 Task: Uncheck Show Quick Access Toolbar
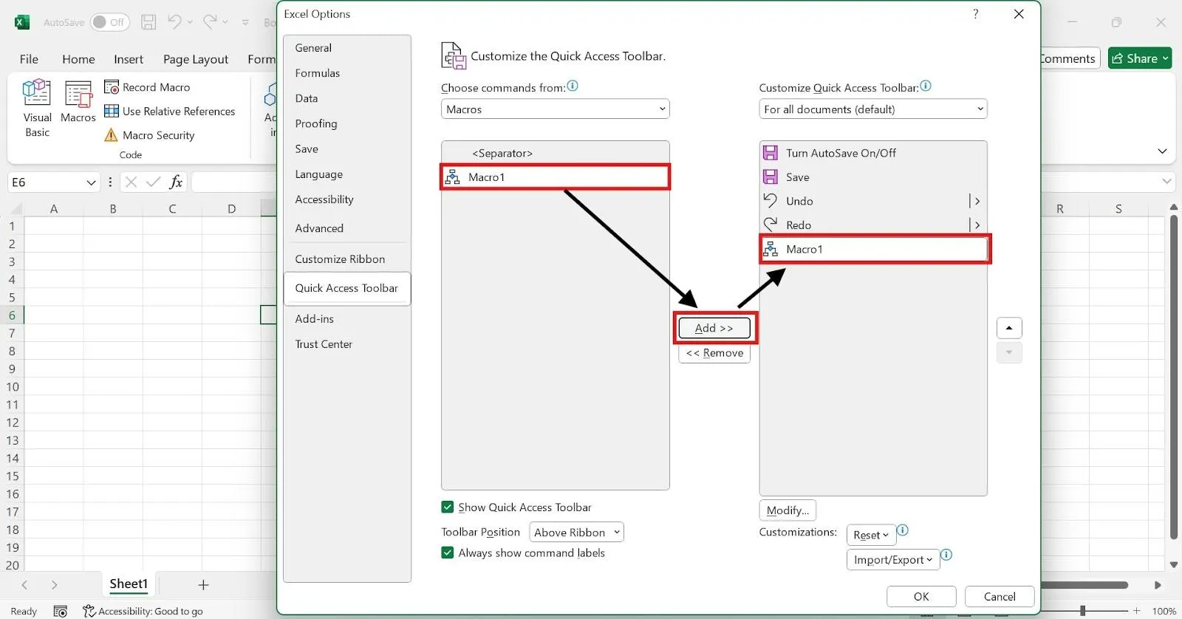(x=447, y=507)
